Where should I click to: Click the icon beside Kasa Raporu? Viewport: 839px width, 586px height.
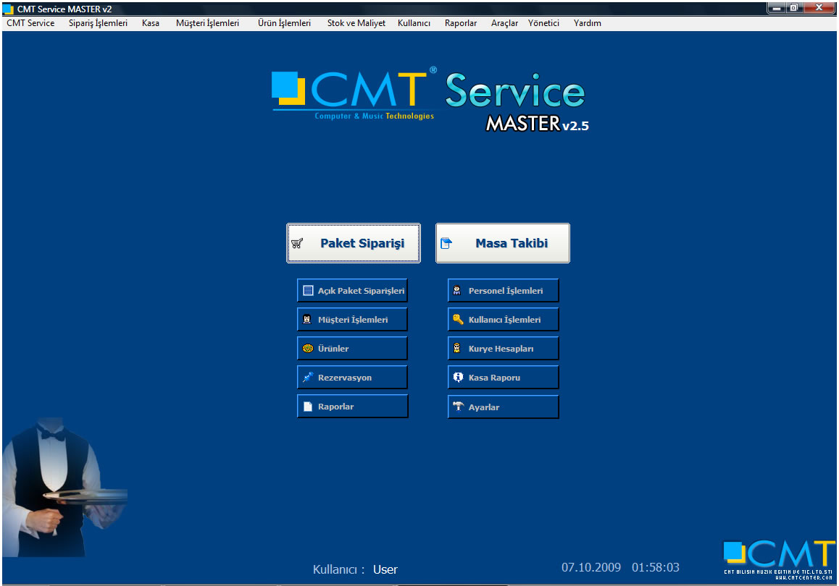point(458,378)
